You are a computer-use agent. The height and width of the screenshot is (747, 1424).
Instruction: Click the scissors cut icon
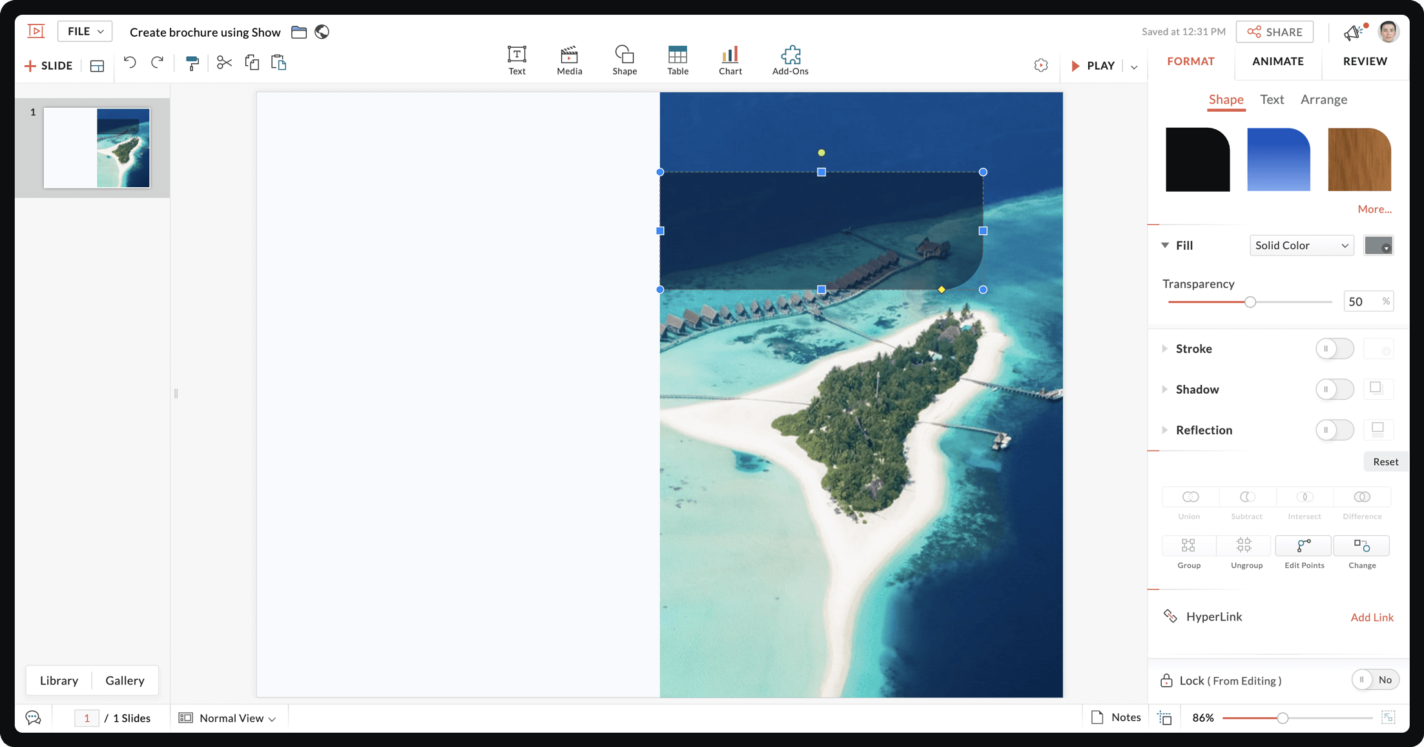(223, 63)
